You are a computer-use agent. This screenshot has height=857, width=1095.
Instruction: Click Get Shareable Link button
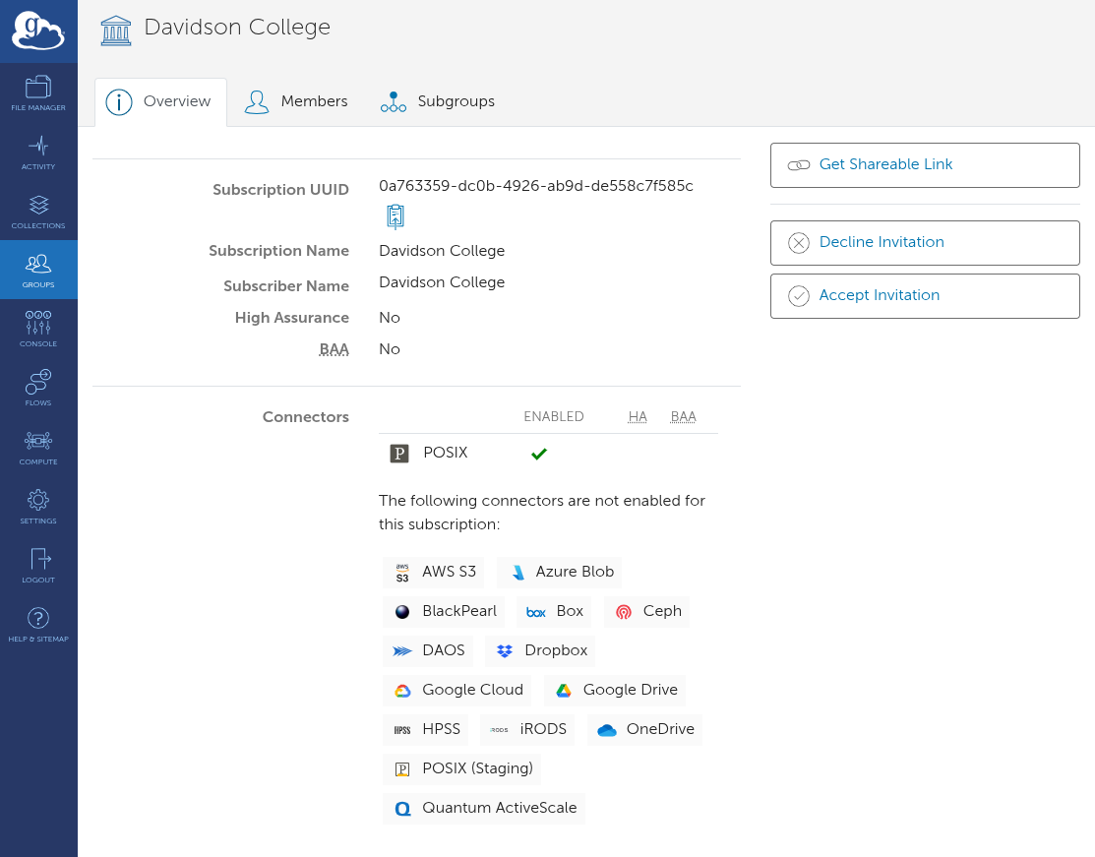[x=925, y=165]
